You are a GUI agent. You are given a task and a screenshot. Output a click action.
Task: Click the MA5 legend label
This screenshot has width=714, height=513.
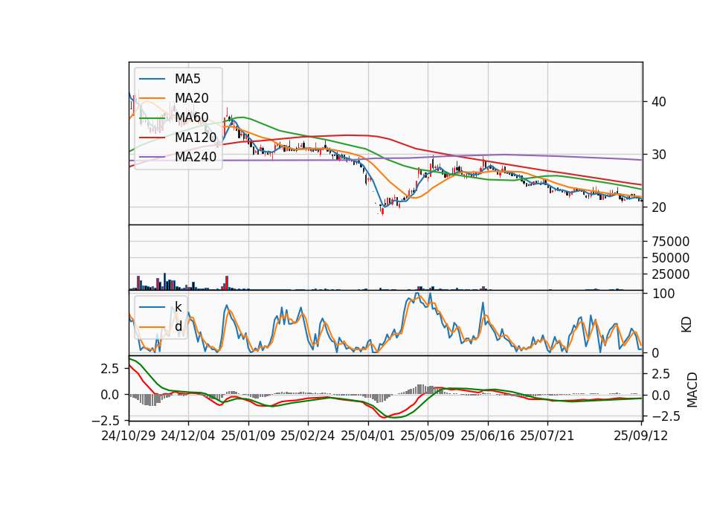(187, 79)
